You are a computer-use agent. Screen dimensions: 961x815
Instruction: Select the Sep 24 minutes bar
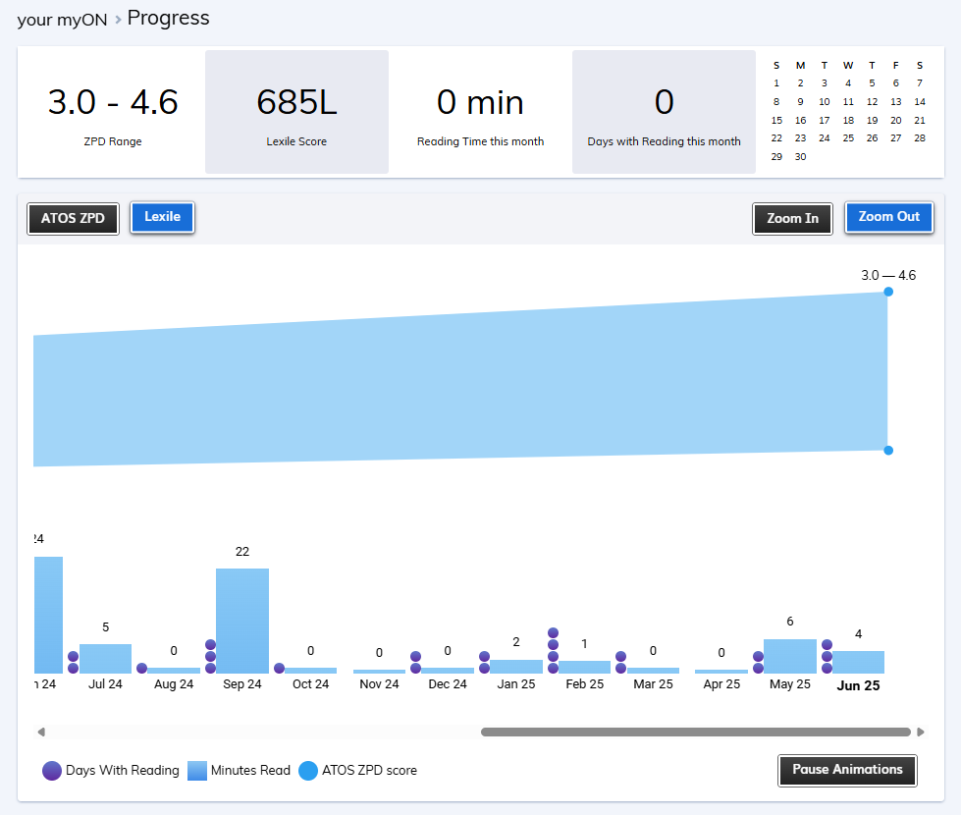click(242, 621)
